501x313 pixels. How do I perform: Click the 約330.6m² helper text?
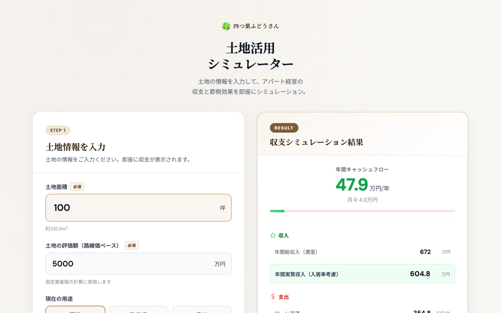pyautogui.click(x=56, y=228)
